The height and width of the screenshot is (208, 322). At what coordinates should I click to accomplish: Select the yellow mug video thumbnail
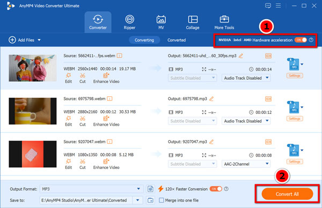tap(33, 111)
